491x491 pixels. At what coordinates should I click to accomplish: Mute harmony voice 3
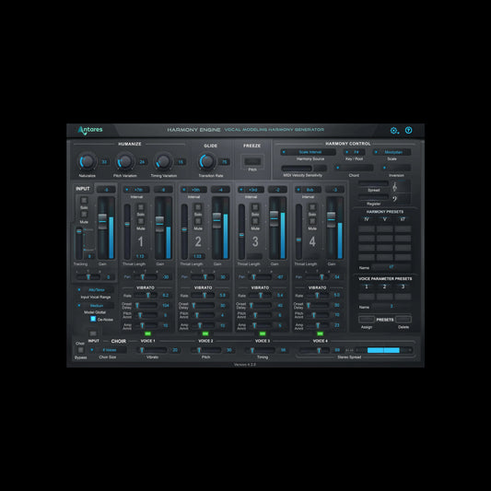pyautogui.click(x=255, y=221)
